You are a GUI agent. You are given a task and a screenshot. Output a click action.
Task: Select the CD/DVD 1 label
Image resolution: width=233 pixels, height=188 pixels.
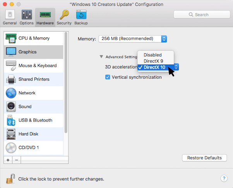pos(29,148)
